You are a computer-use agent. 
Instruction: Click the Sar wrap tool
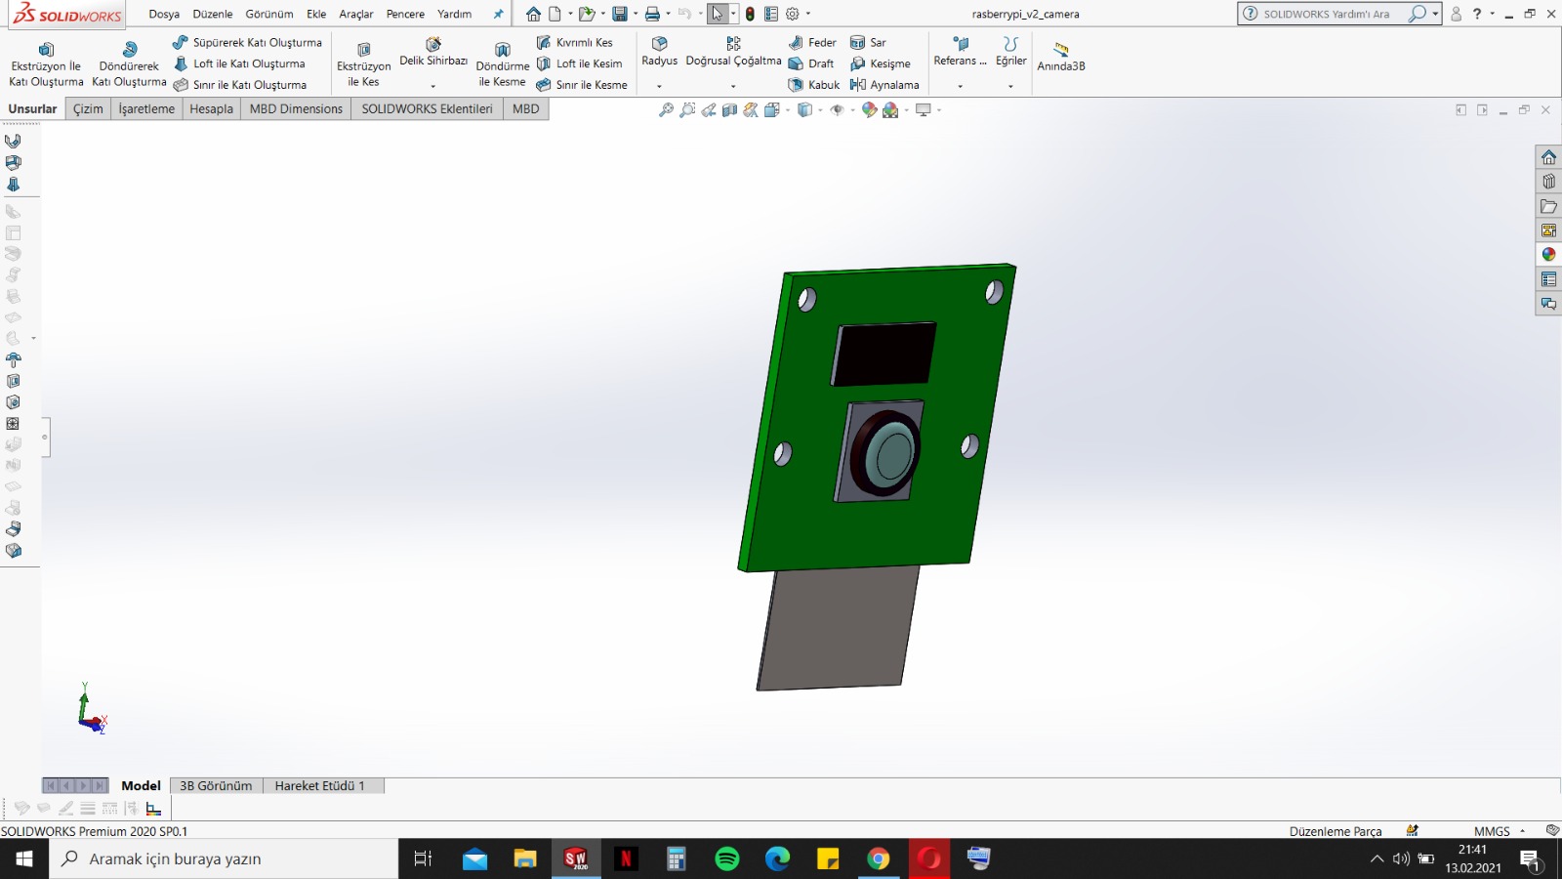(x=868, y=42)
